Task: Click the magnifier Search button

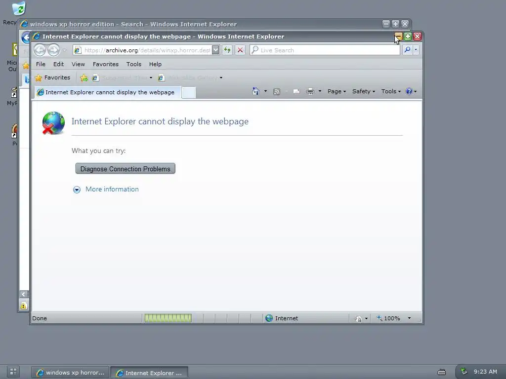Action: click(x=408, y=50)
